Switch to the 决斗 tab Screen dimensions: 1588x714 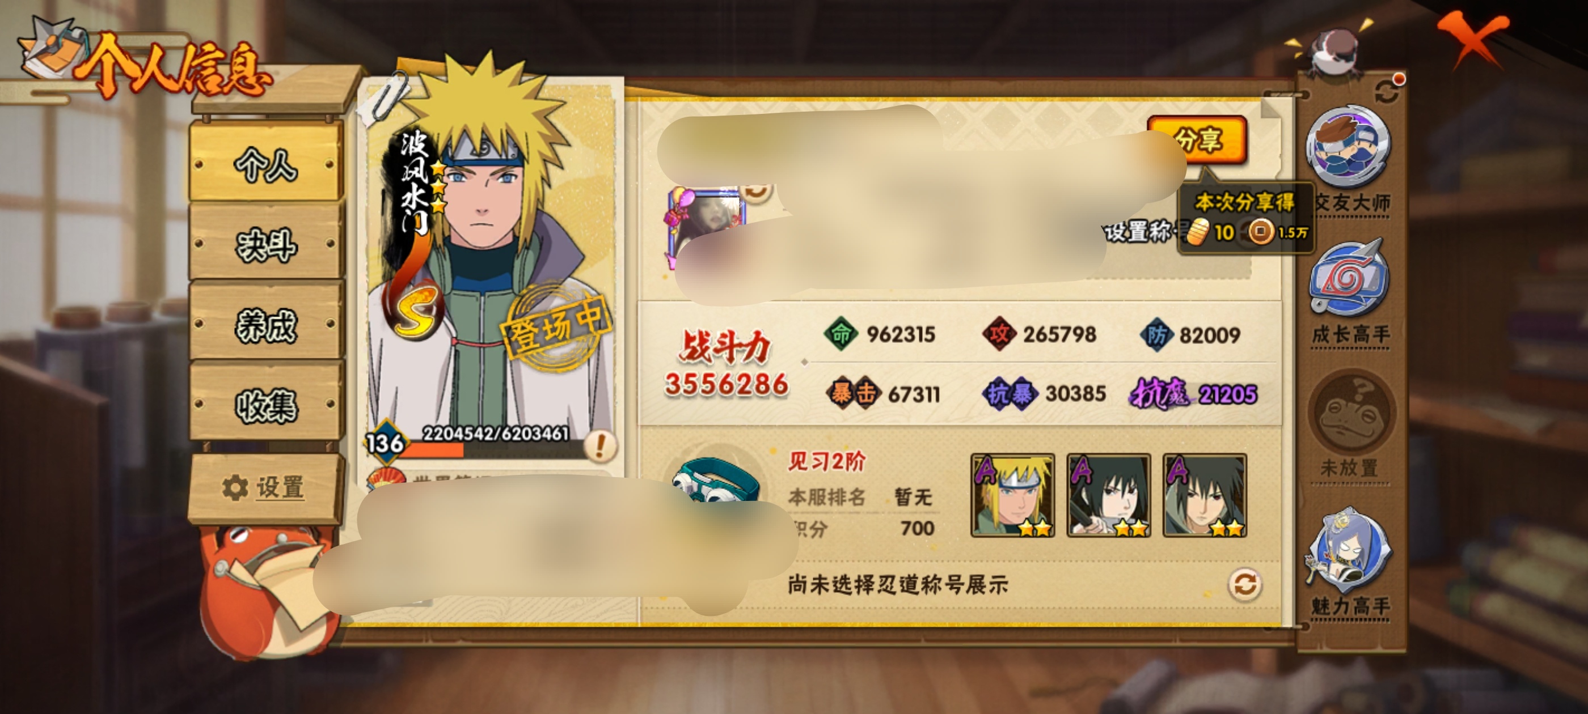click(267, 245)
